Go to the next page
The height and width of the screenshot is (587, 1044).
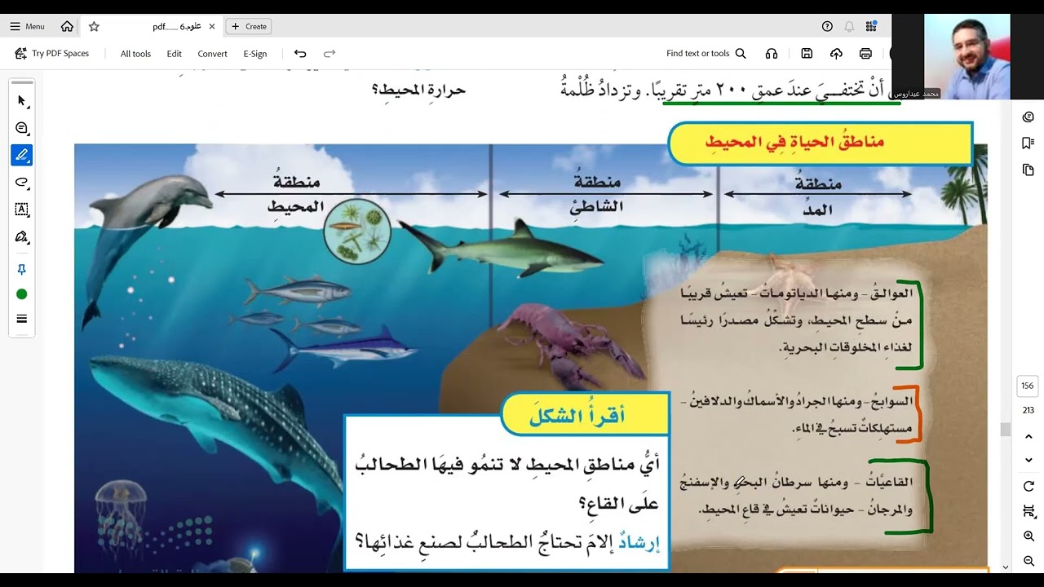[x=1028, y=461]
